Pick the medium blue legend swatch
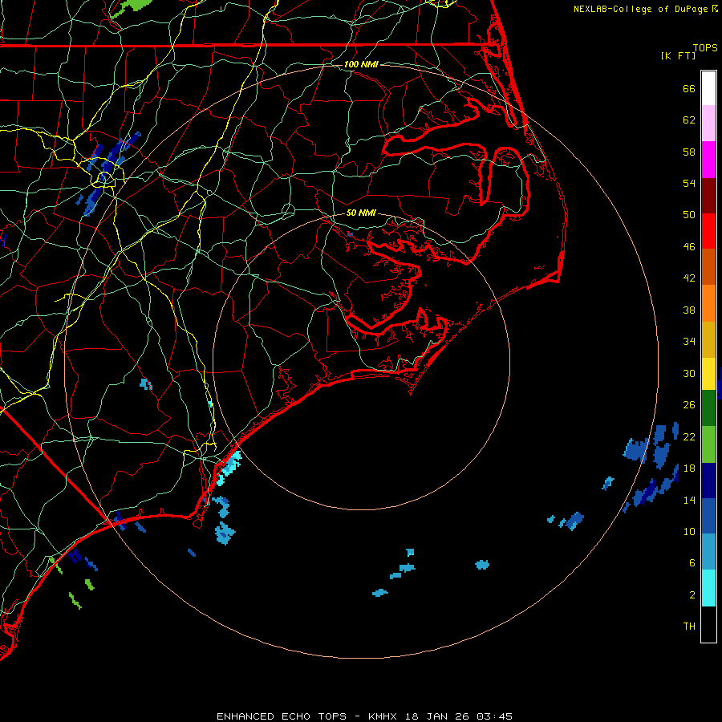This screenshot has width=722, height=722. [708, 516]
